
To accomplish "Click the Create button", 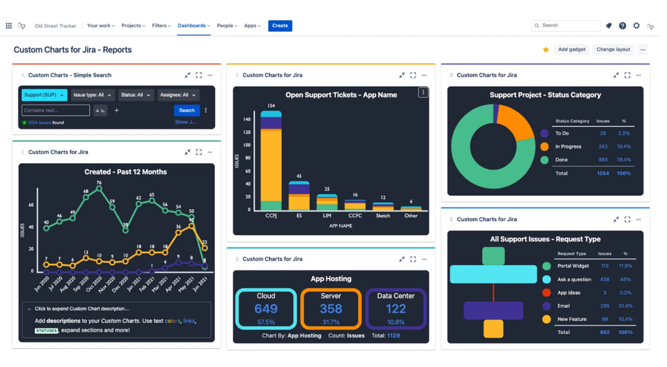I will coord(280,26).
